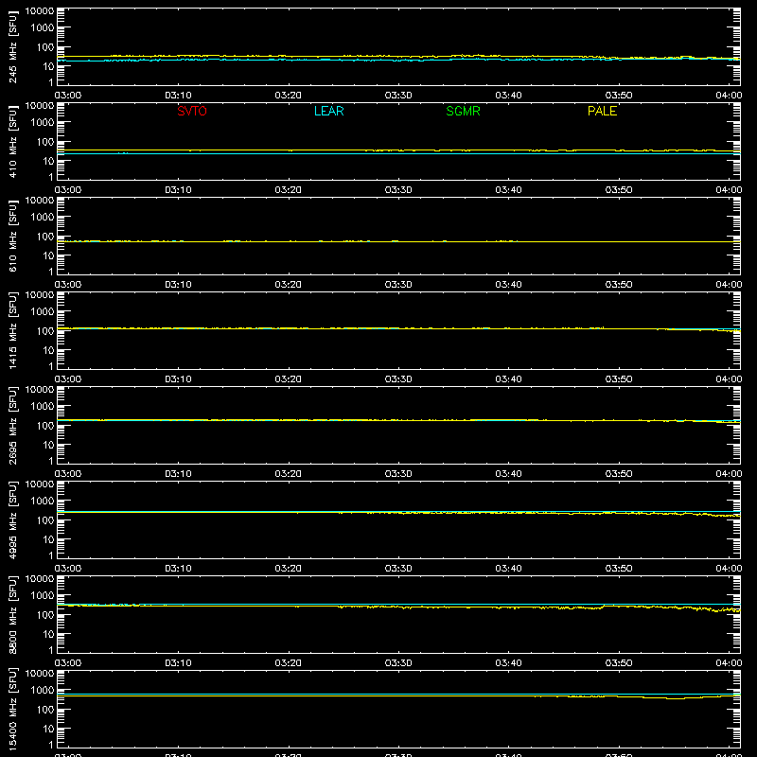The image size is (757, 757).
Task: Click the 100 y-label in 610 MHz plot
Action: [45, 237]
